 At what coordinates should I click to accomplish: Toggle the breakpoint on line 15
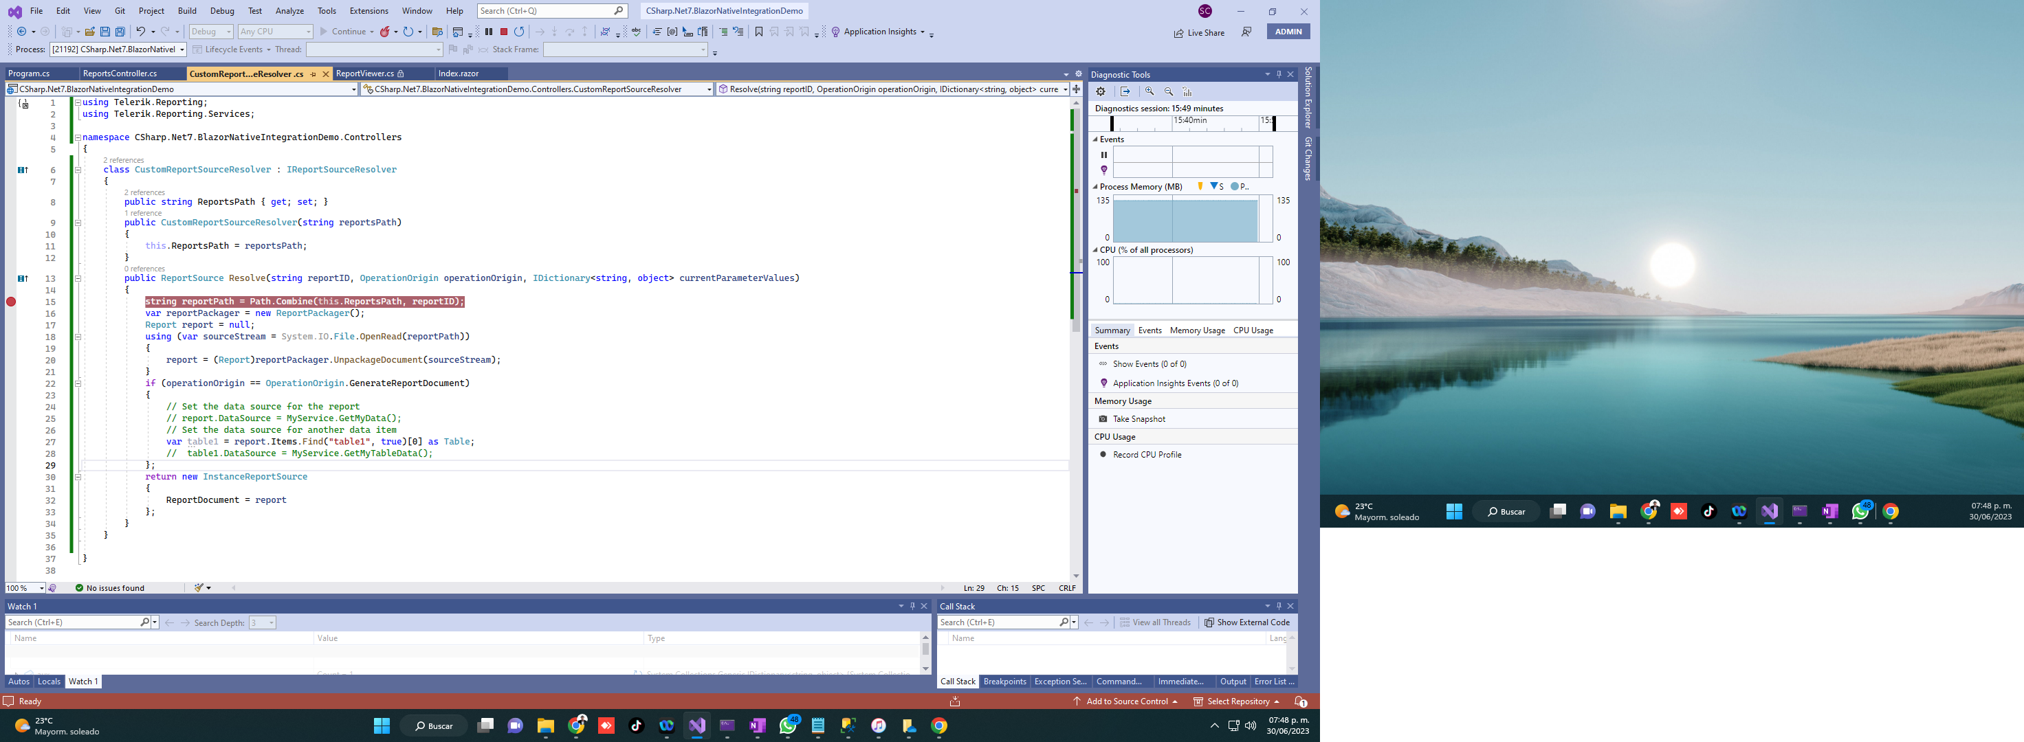pos(11,302)
